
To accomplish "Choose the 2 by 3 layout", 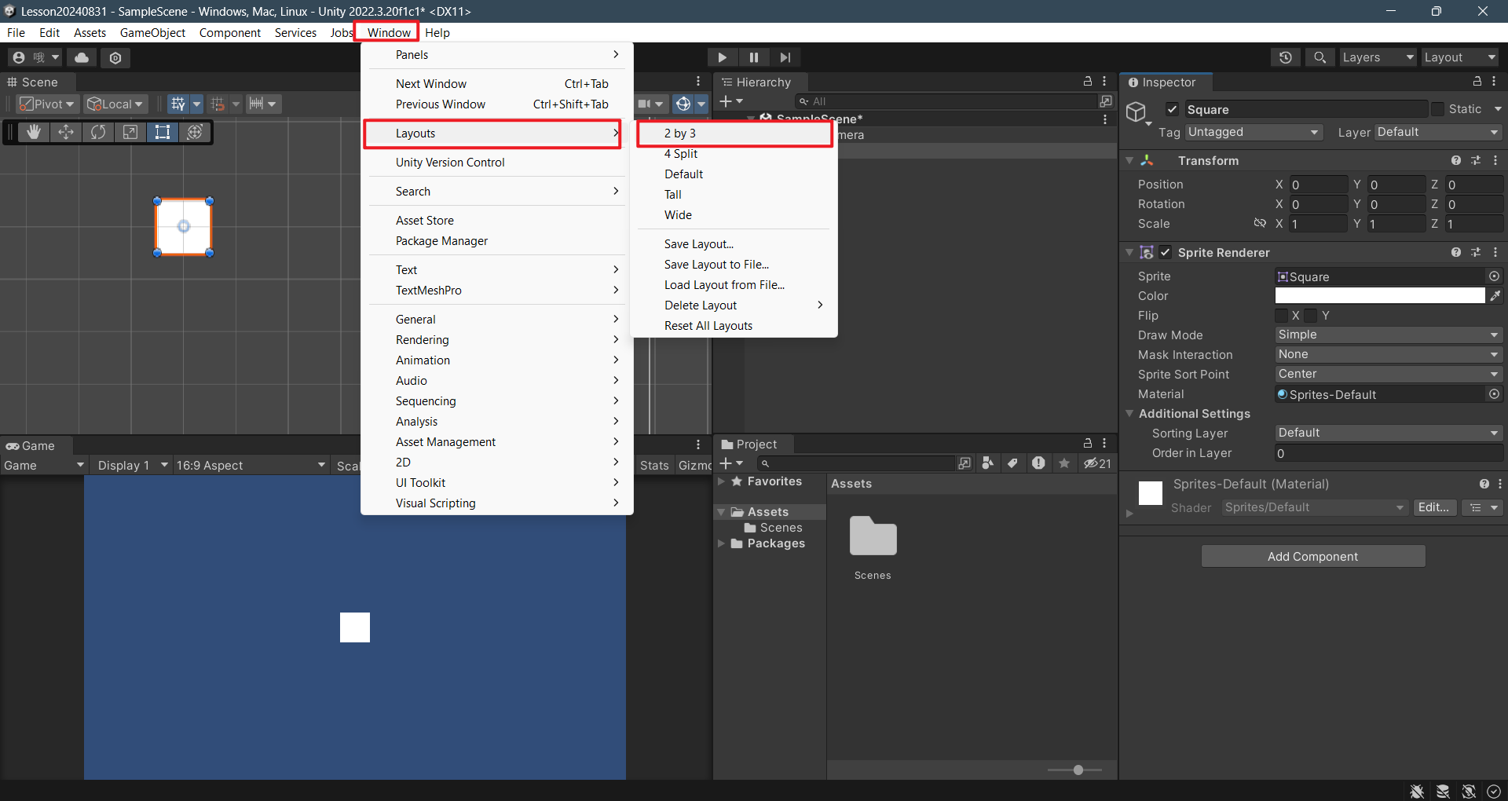I will click(x=680, y=133).
